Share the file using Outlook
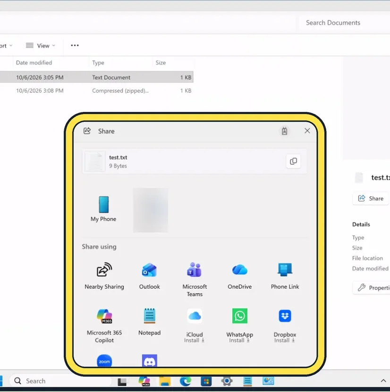This screenshot has height=392, width=390. pyautogui.click(x=150, y=276)
